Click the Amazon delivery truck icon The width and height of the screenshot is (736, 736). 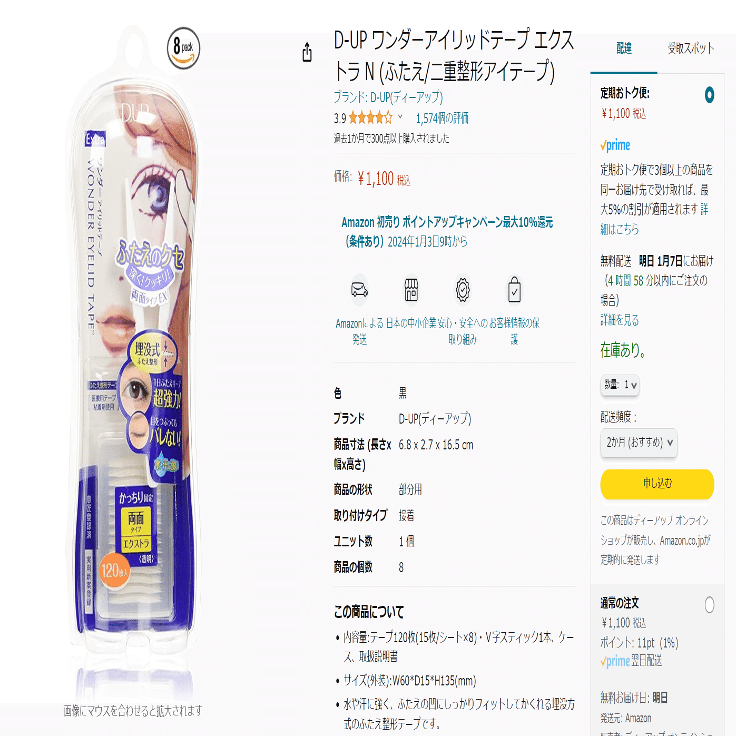(x=360, y=290)
